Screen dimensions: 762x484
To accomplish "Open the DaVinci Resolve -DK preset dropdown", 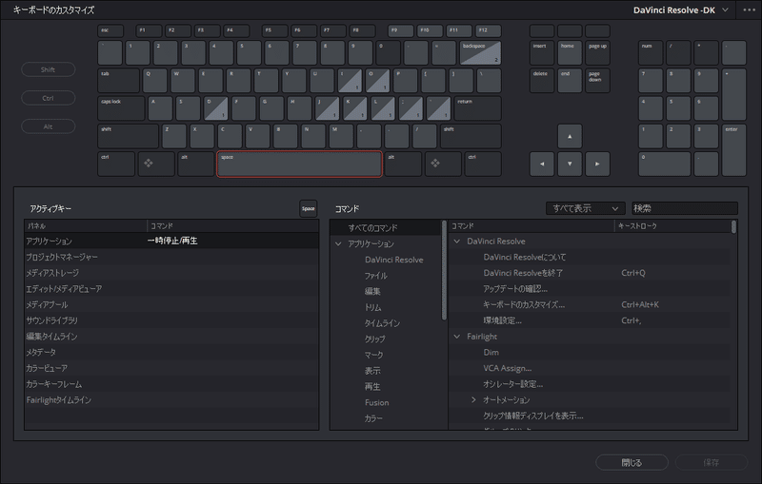I will coord(680,10).
